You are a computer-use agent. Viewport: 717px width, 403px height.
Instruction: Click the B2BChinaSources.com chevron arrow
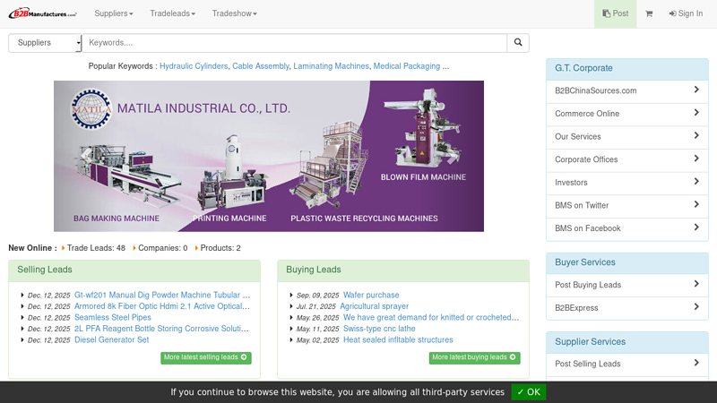click(696, 90)
